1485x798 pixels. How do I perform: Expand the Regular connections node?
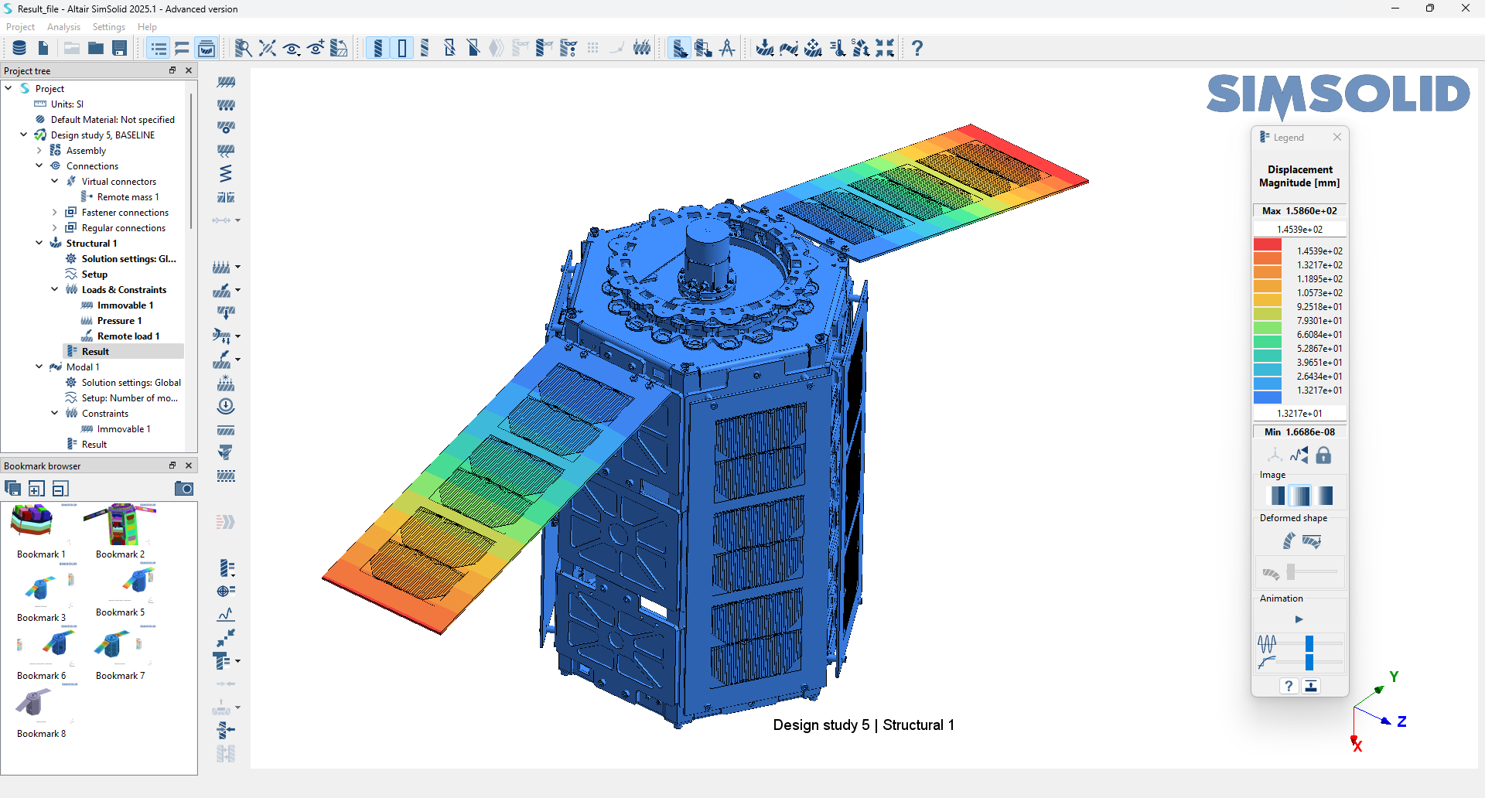pyautogui.click(x=55, y=227)
